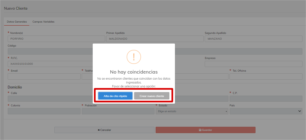Screen dimensions: 306x140
Task: Open the Estado dropdown
Action: [192, 111]
